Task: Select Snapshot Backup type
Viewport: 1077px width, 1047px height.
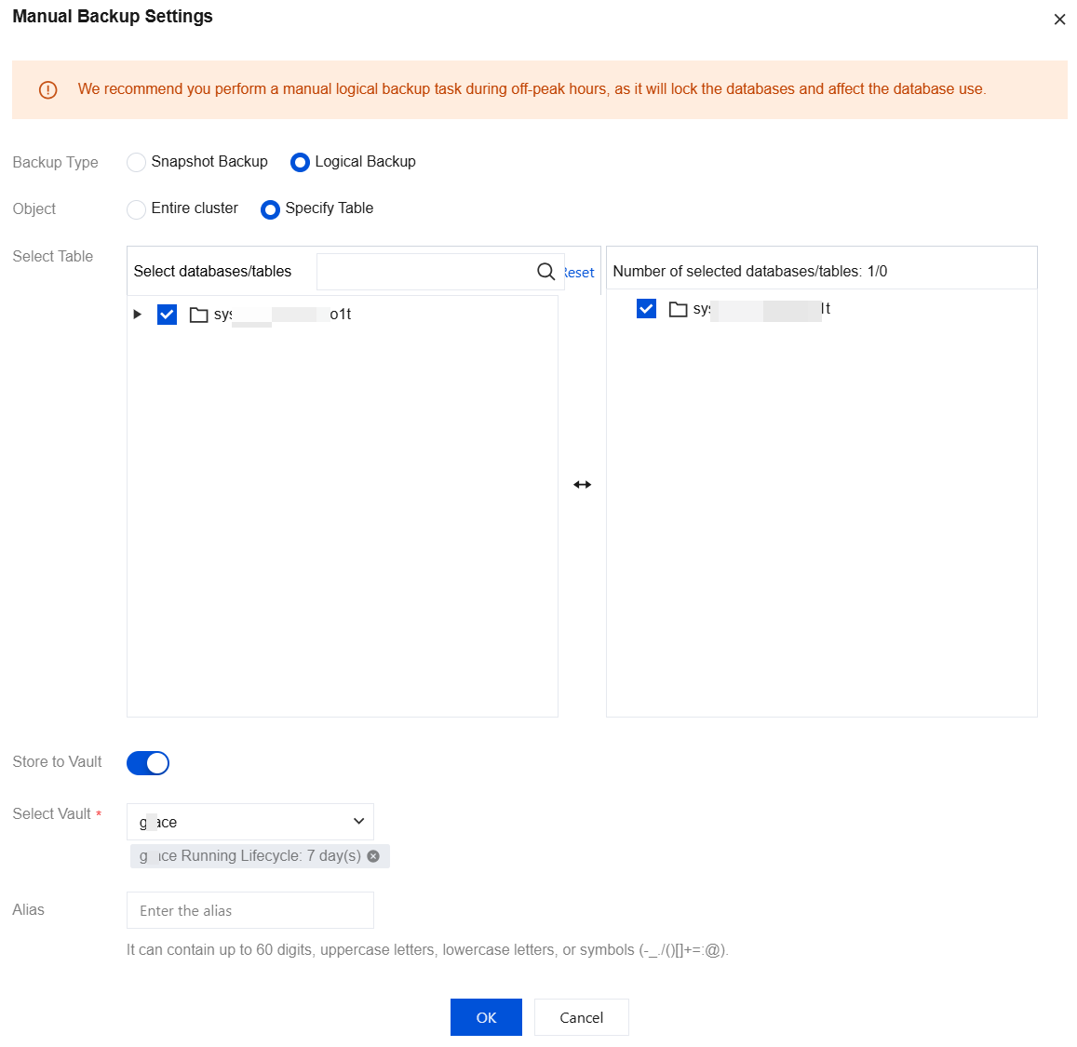Action: 137,162
